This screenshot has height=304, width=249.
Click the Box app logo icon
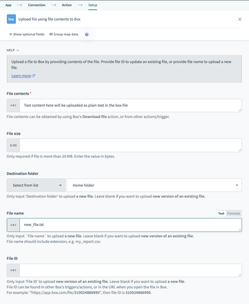[11, 19]
